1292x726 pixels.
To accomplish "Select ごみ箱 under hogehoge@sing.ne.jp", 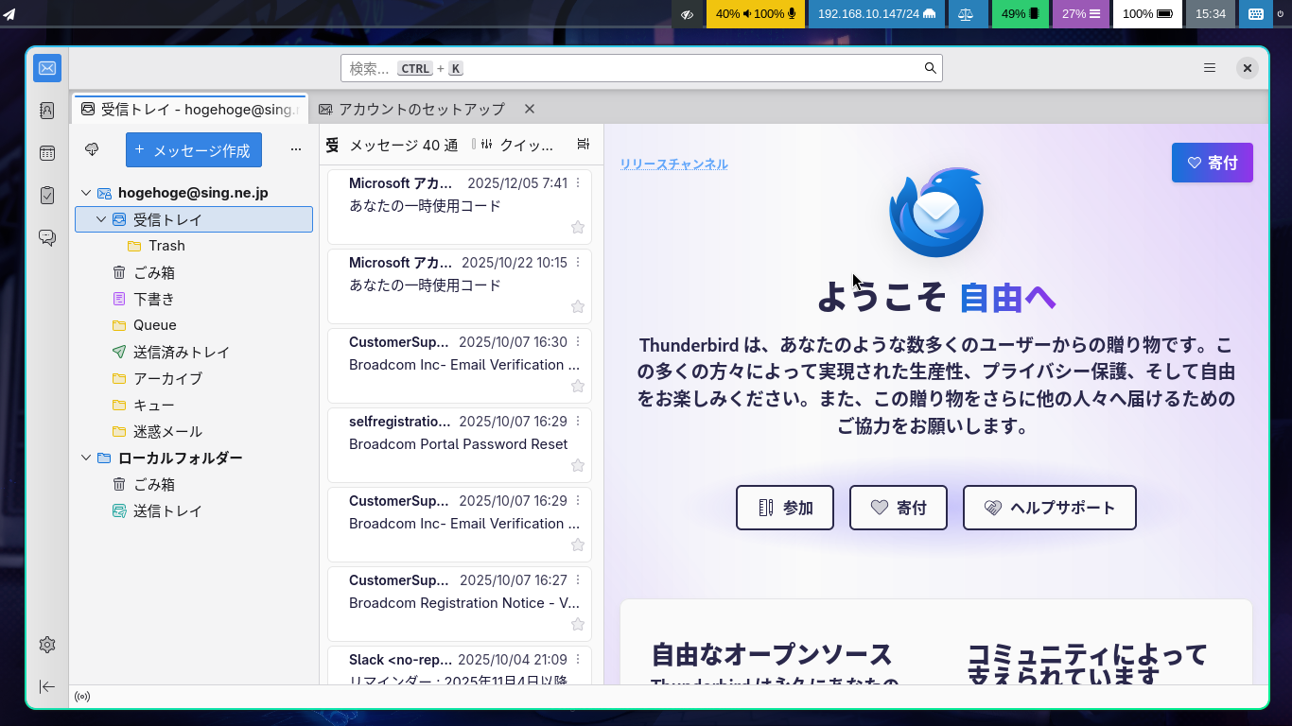I will 194,272.
